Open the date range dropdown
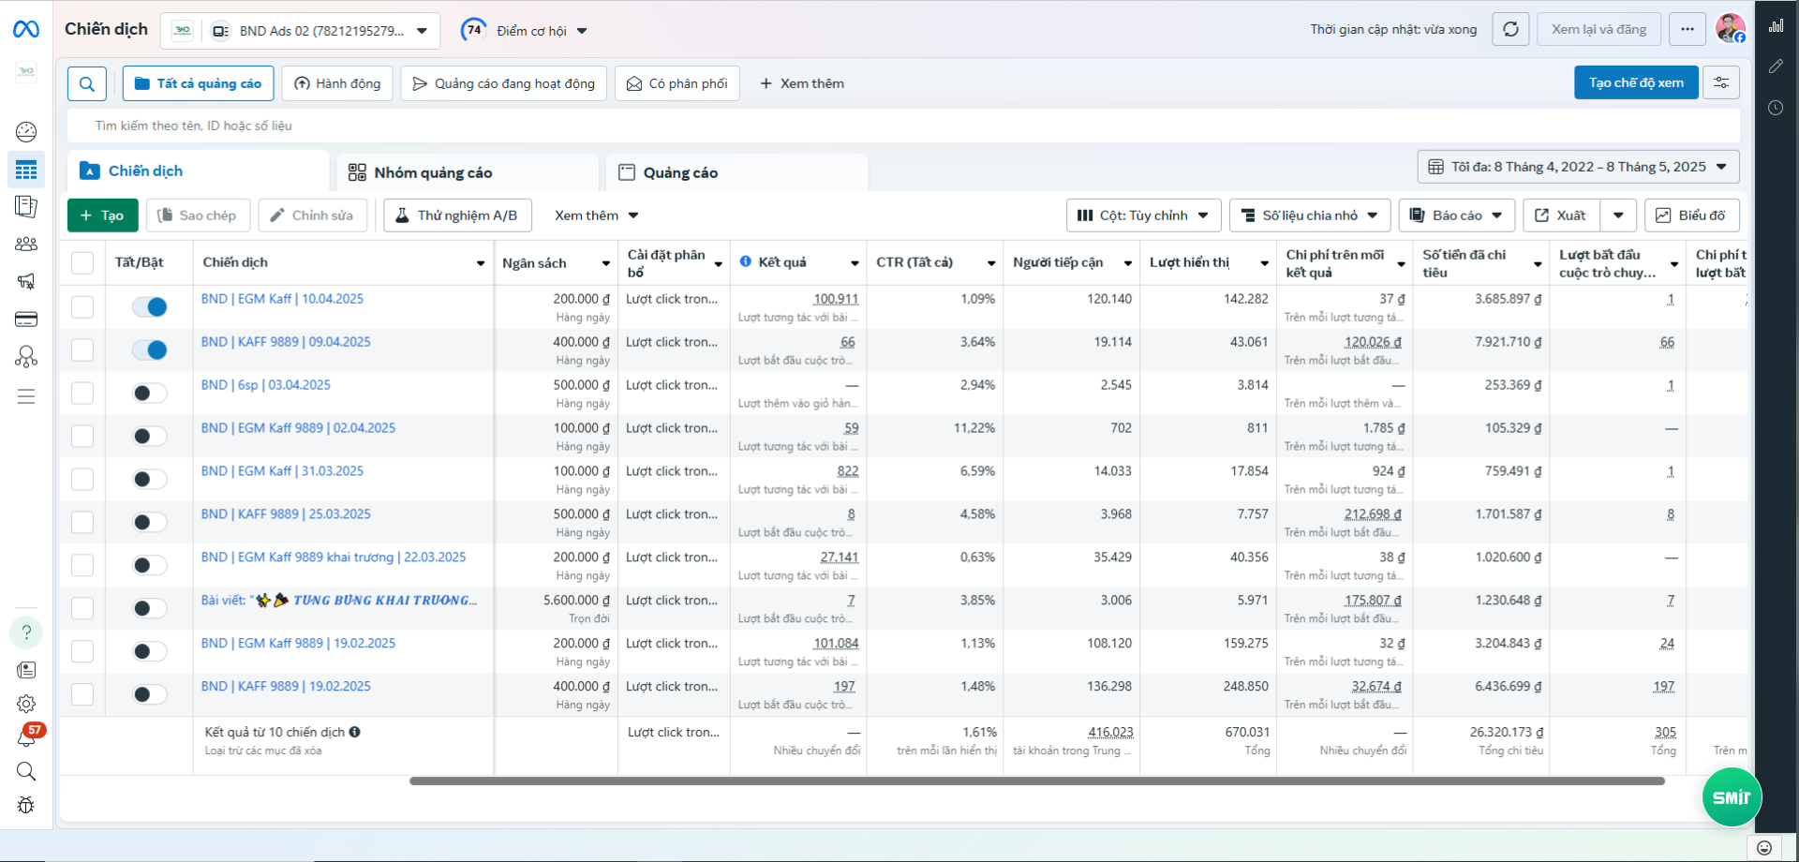The height and width of the screenshot is (862, 1799). [1578, 167]
